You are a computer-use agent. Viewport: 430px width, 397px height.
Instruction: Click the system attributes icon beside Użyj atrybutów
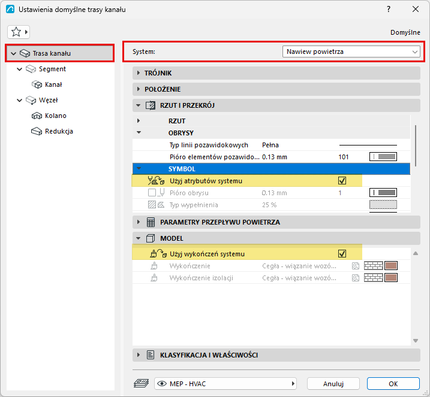(x=156, y=181)
